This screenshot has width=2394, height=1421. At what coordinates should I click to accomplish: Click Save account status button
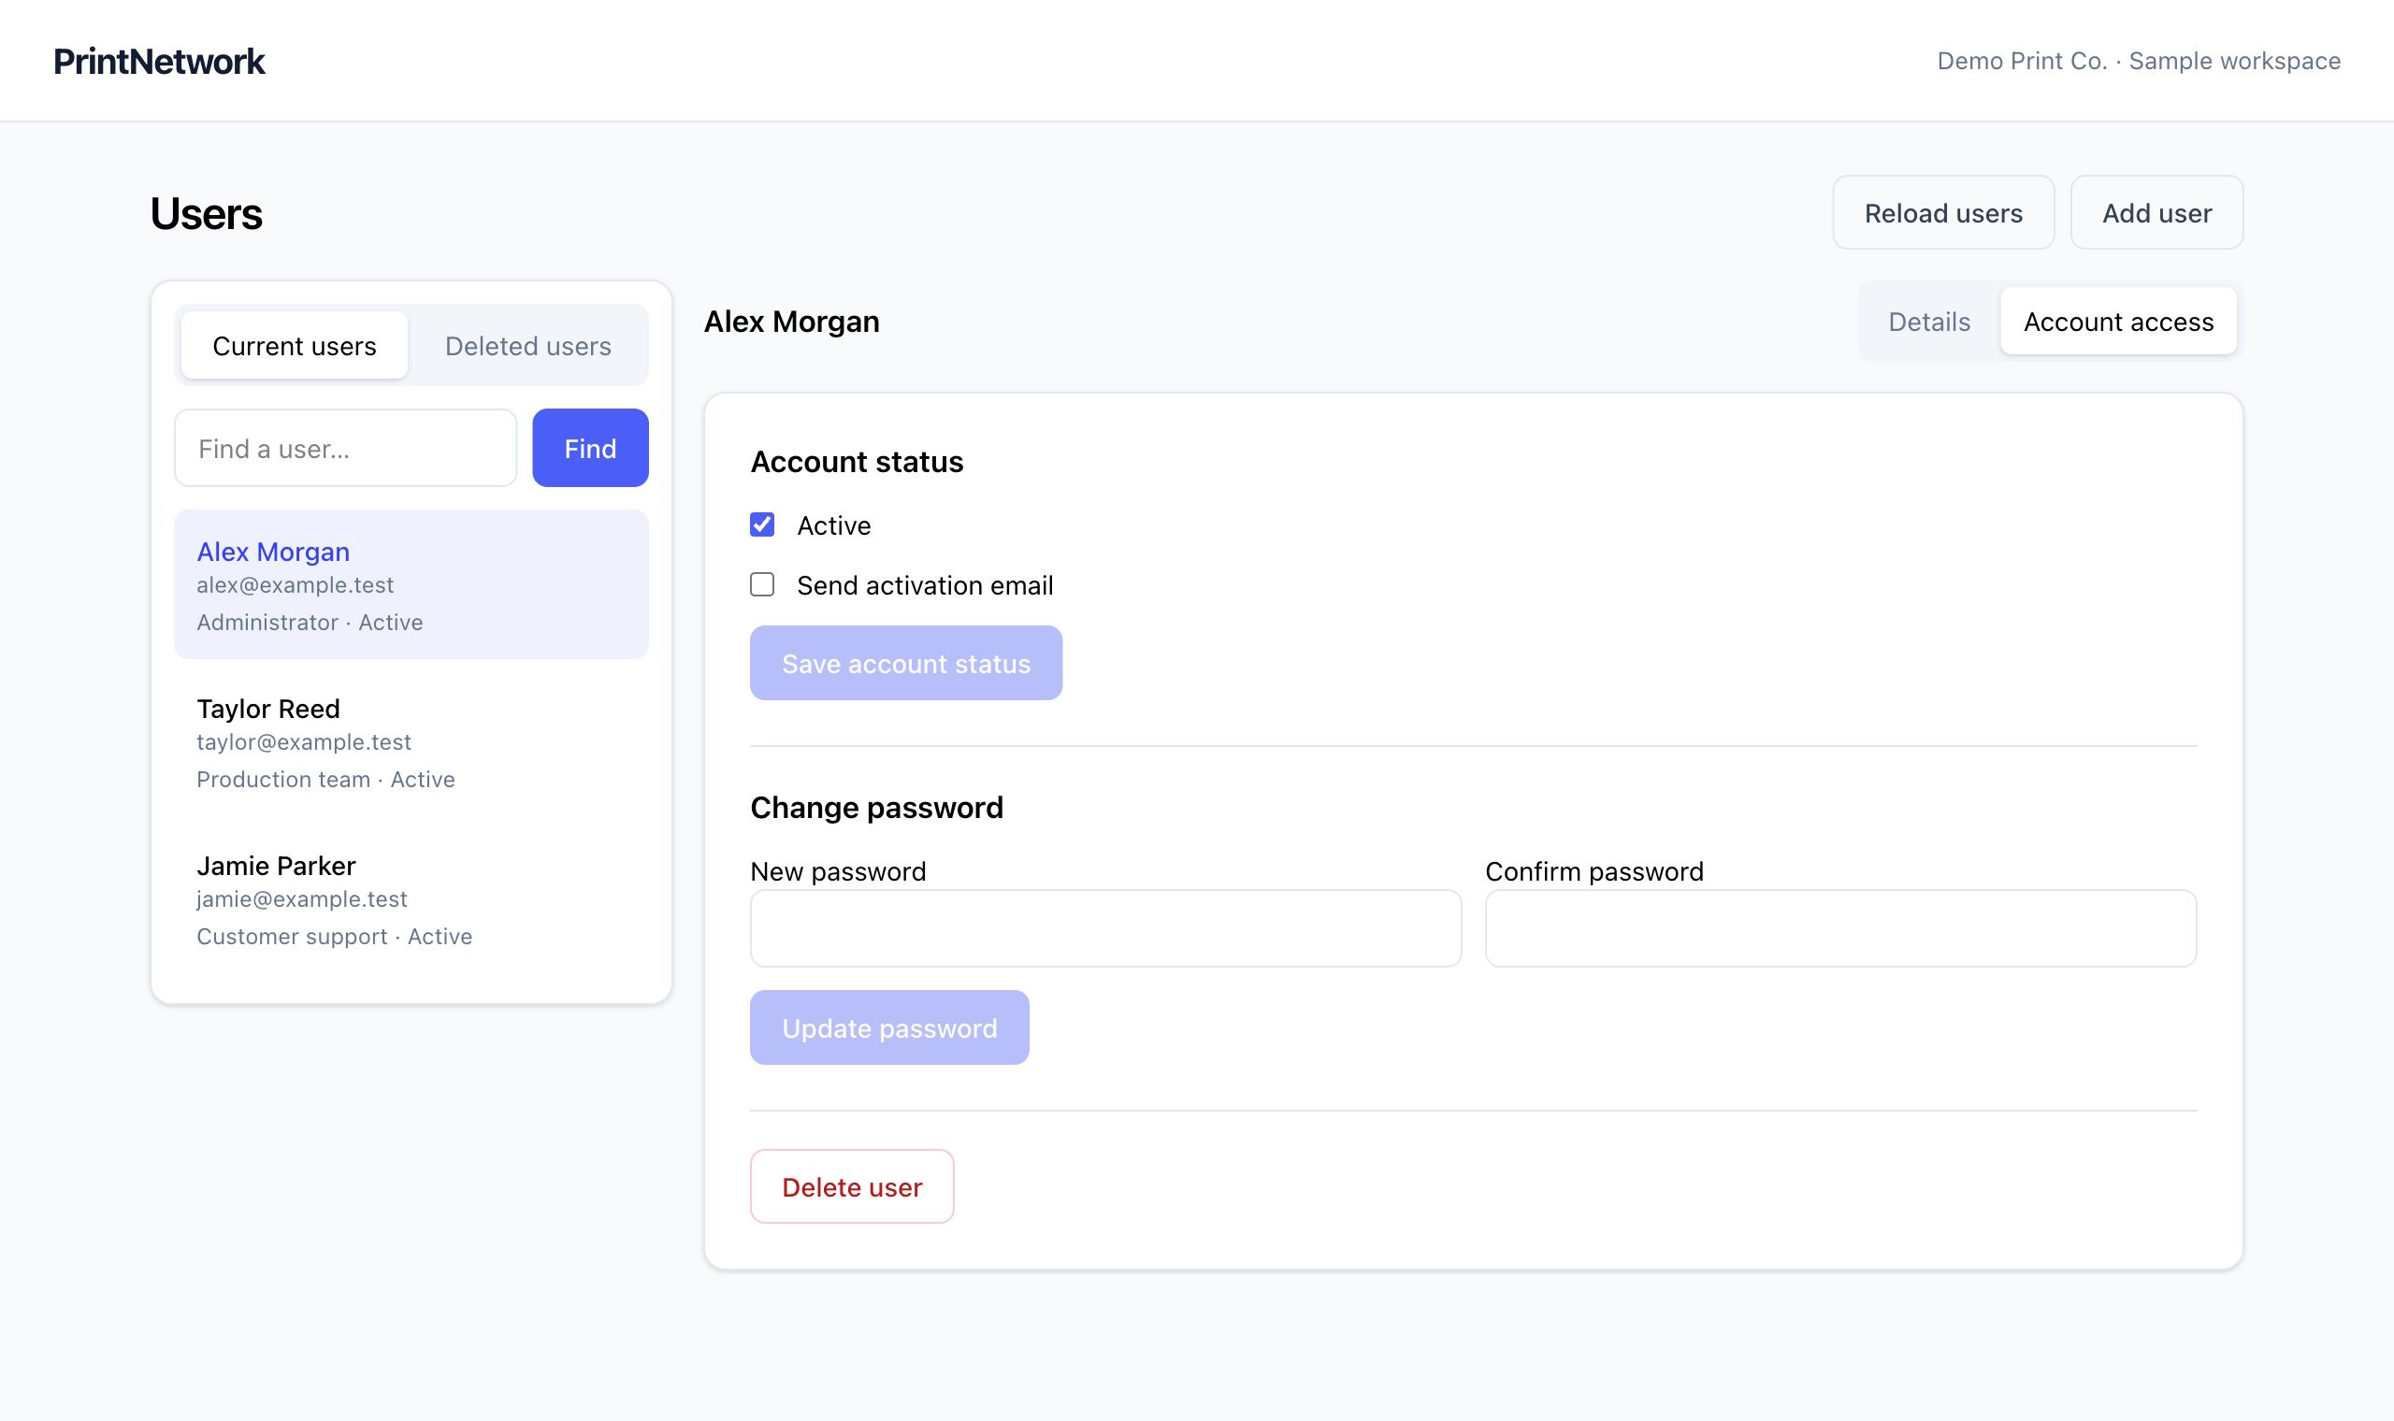point(906,663)
